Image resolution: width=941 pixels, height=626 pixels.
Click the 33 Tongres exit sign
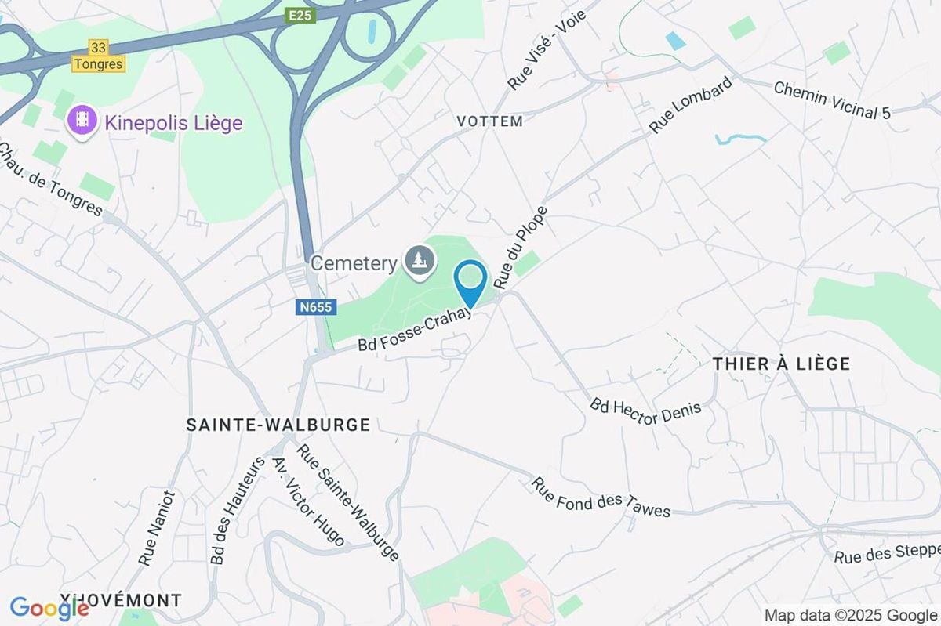98,57
